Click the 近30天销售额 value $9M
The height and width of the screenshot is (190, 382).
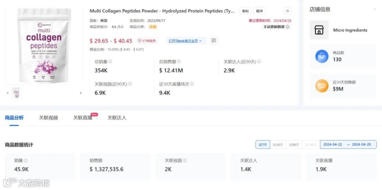coord(338,89)
